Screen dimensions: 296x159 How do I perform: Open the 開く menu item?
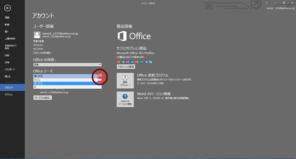click(x=6, y=32)
